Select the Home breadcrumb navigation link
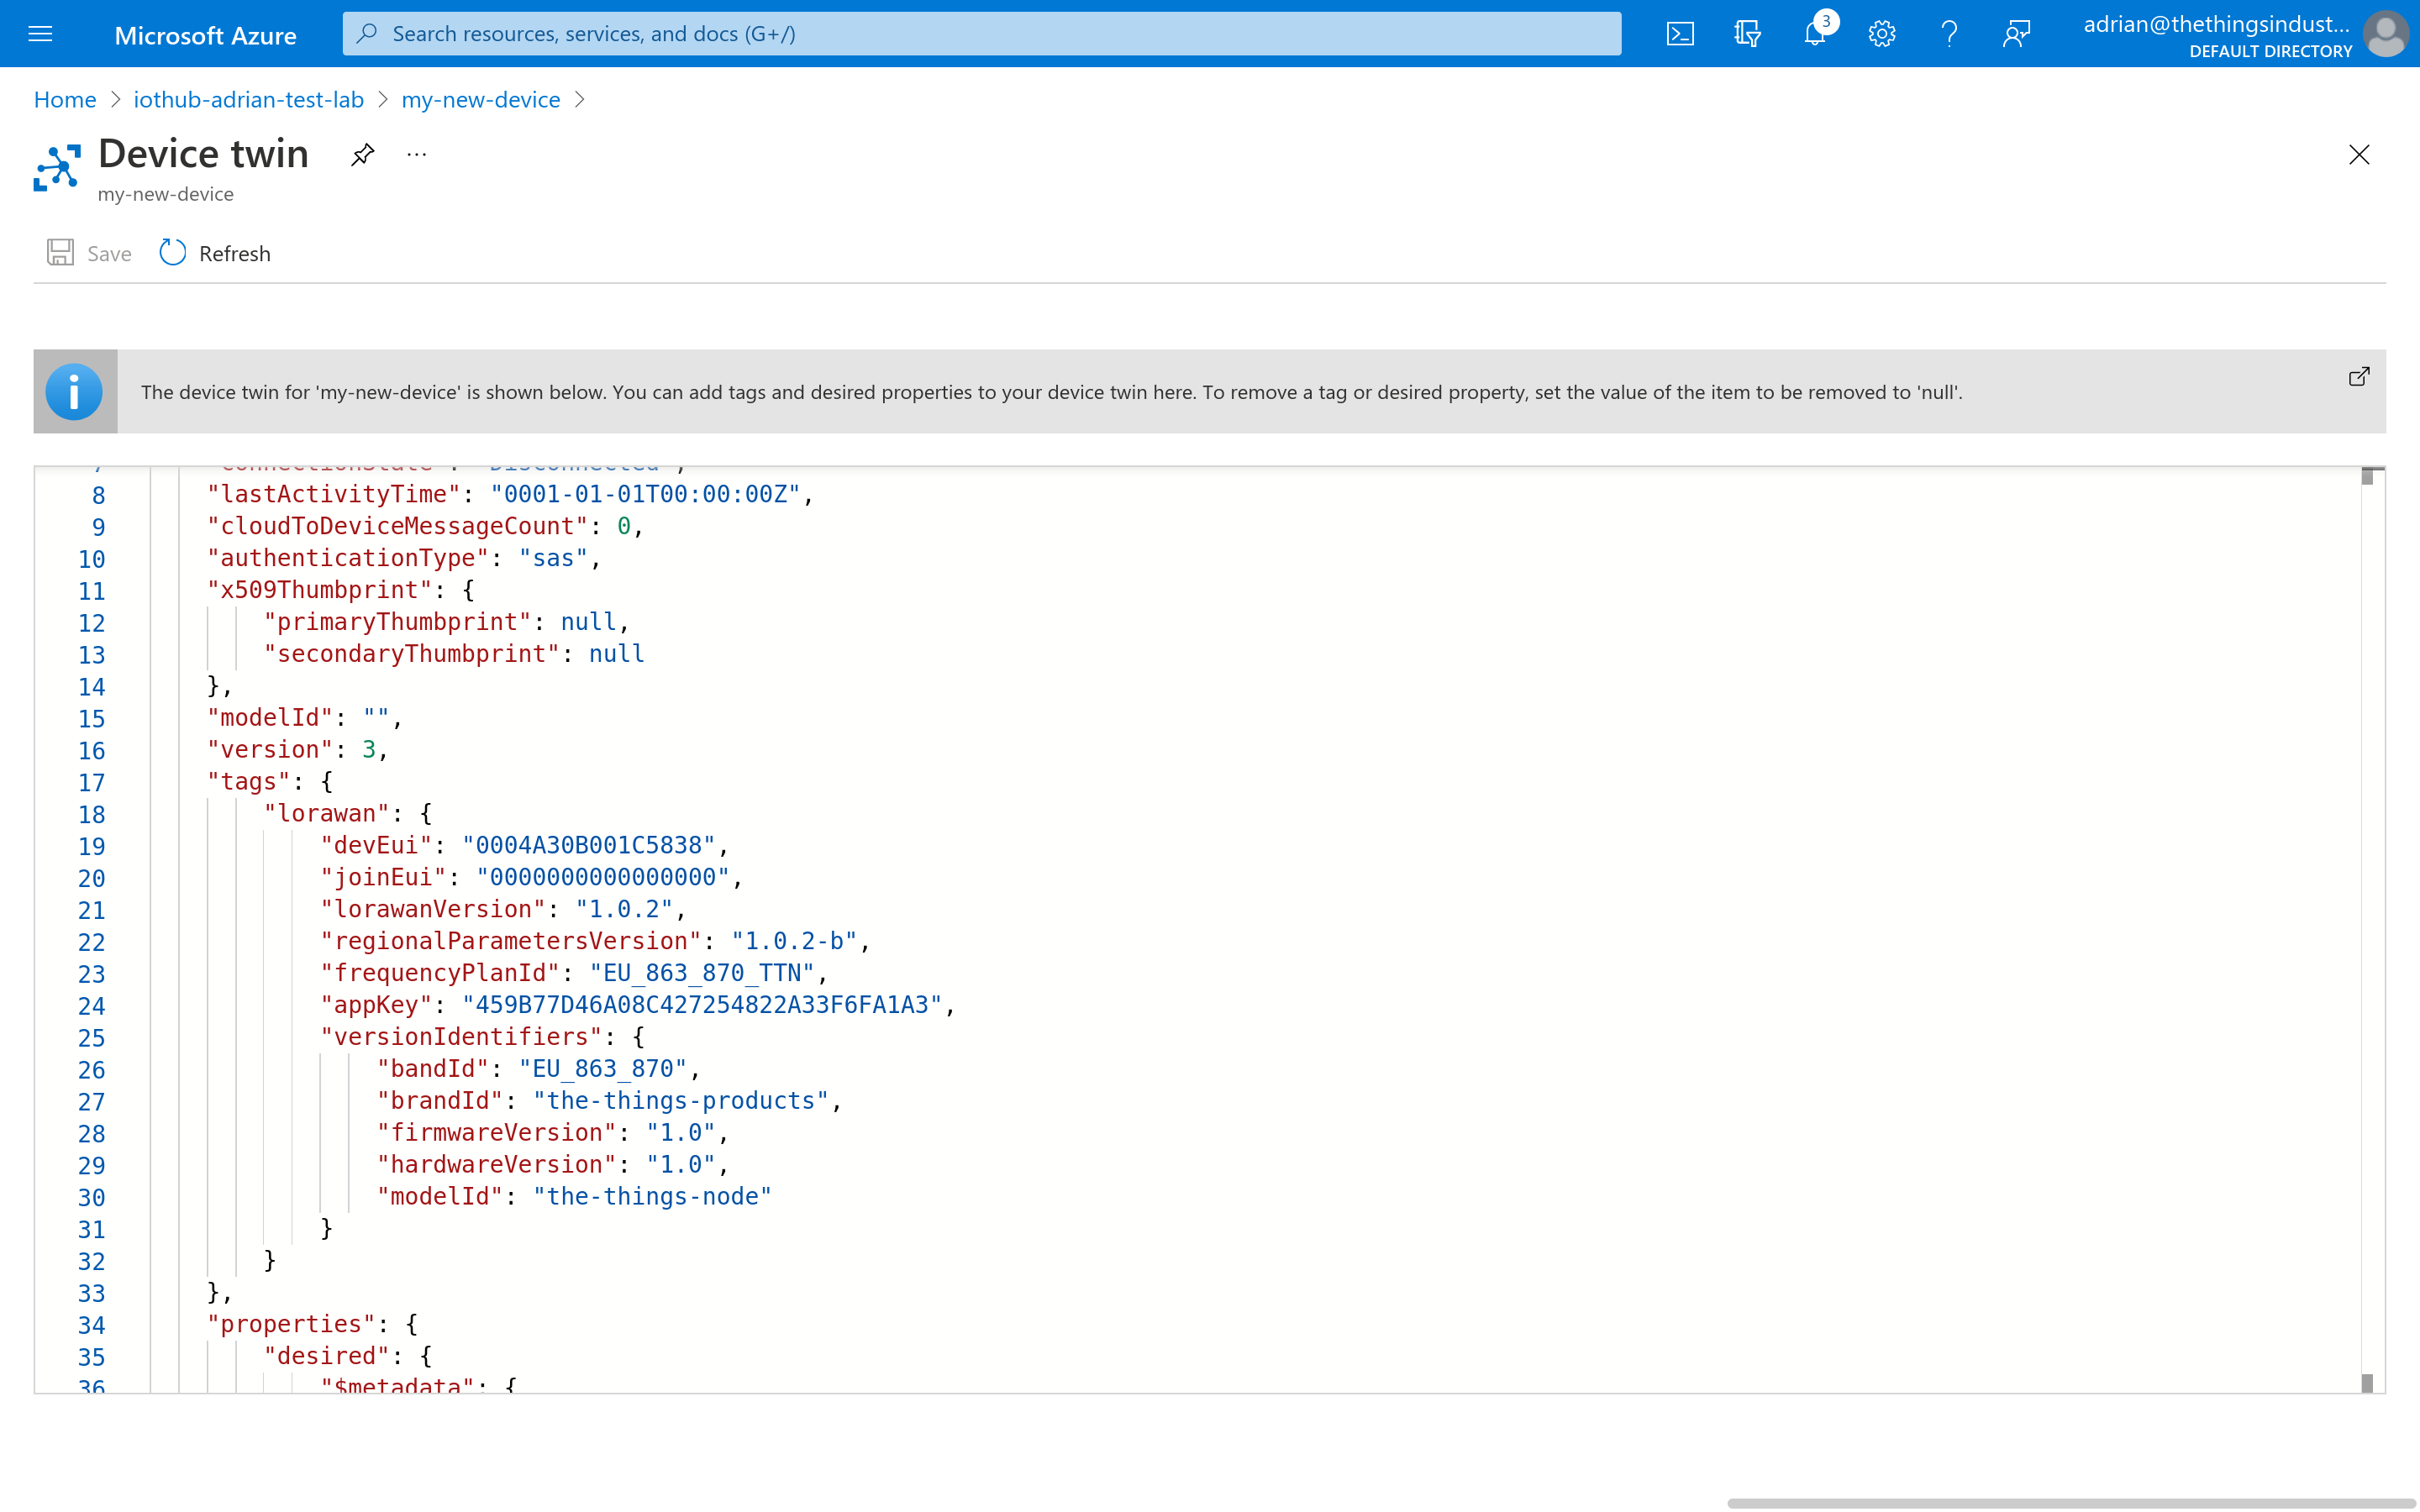 tap(63, 99)
